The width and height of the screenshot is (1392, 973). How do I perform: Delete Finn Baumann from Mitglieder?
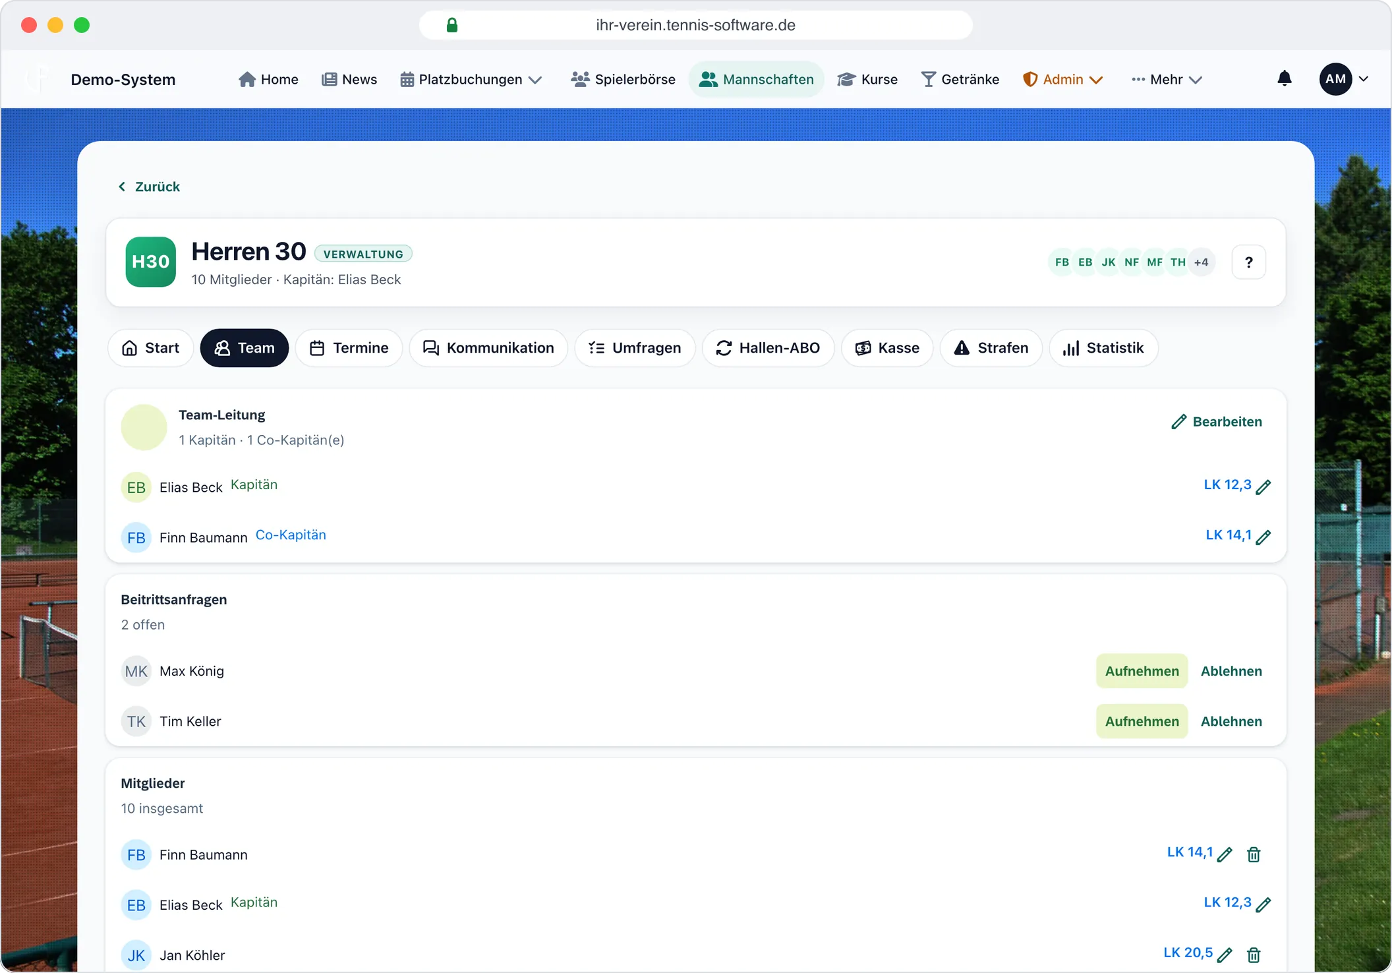tap(1254, 855)
